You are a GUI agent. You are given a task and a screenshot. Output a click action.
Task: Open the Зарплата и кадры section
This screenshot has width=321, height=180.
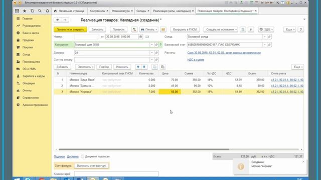point(34,76)
